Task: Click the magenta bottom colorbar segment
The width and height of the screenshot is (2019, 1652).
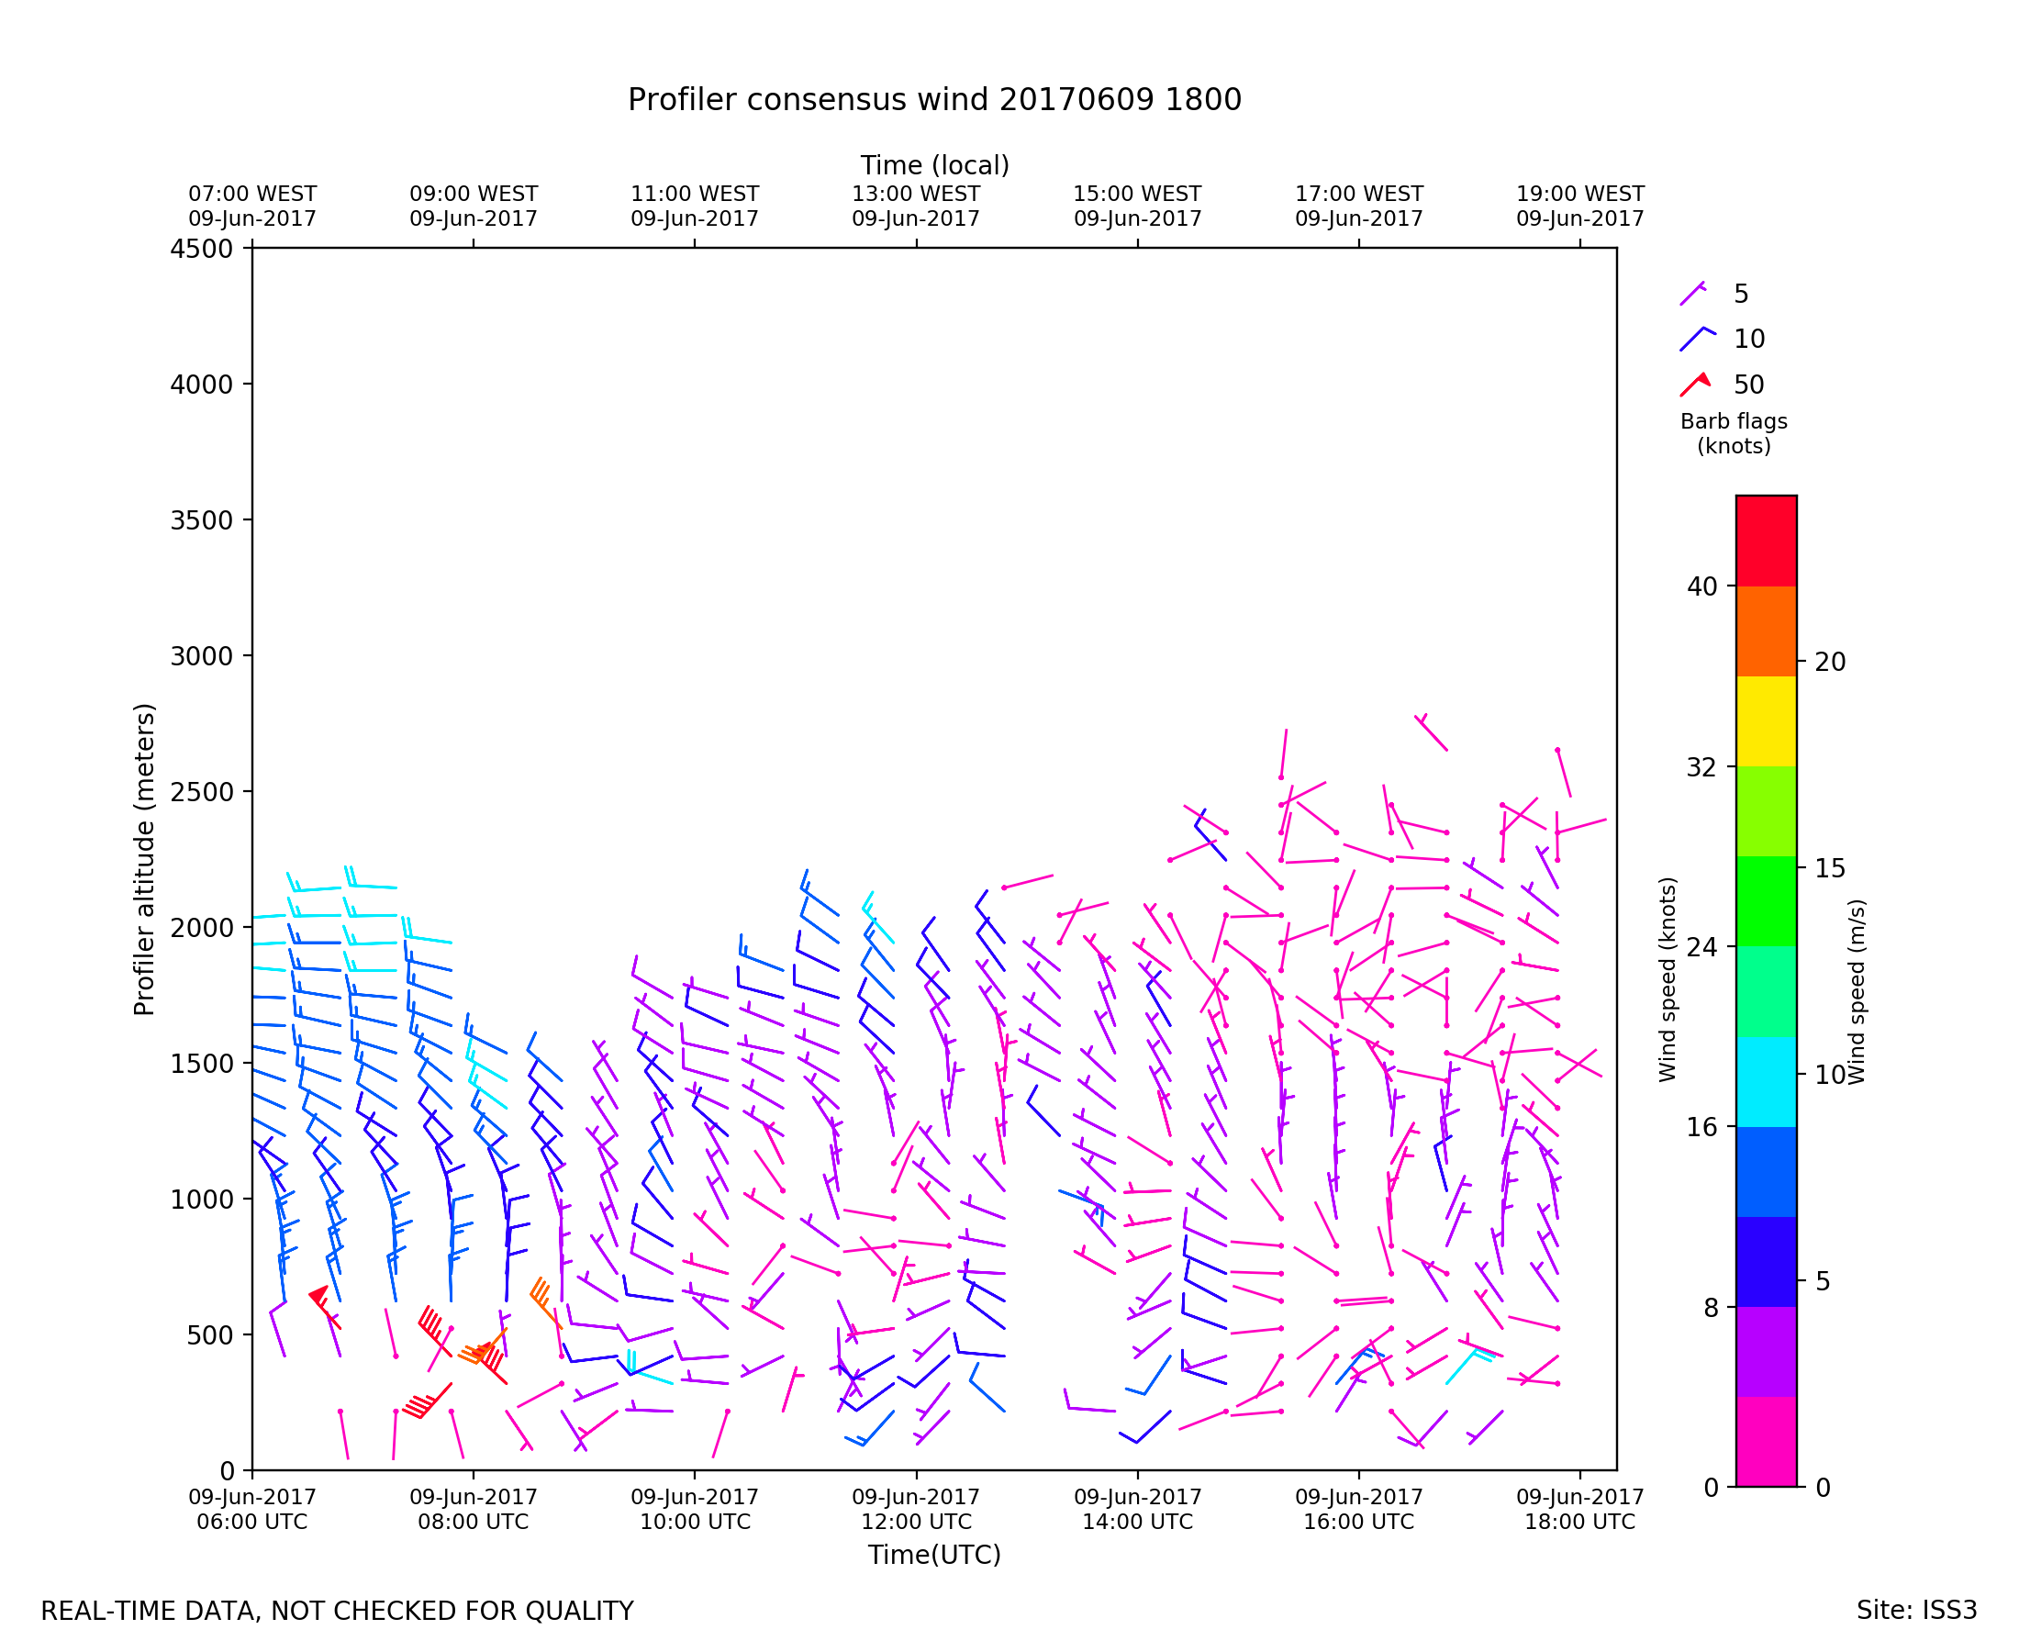Action: (1766, 1442)
